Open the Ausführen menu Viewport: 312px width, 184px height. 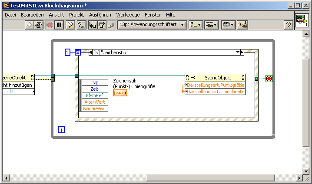tap(100, 15)
